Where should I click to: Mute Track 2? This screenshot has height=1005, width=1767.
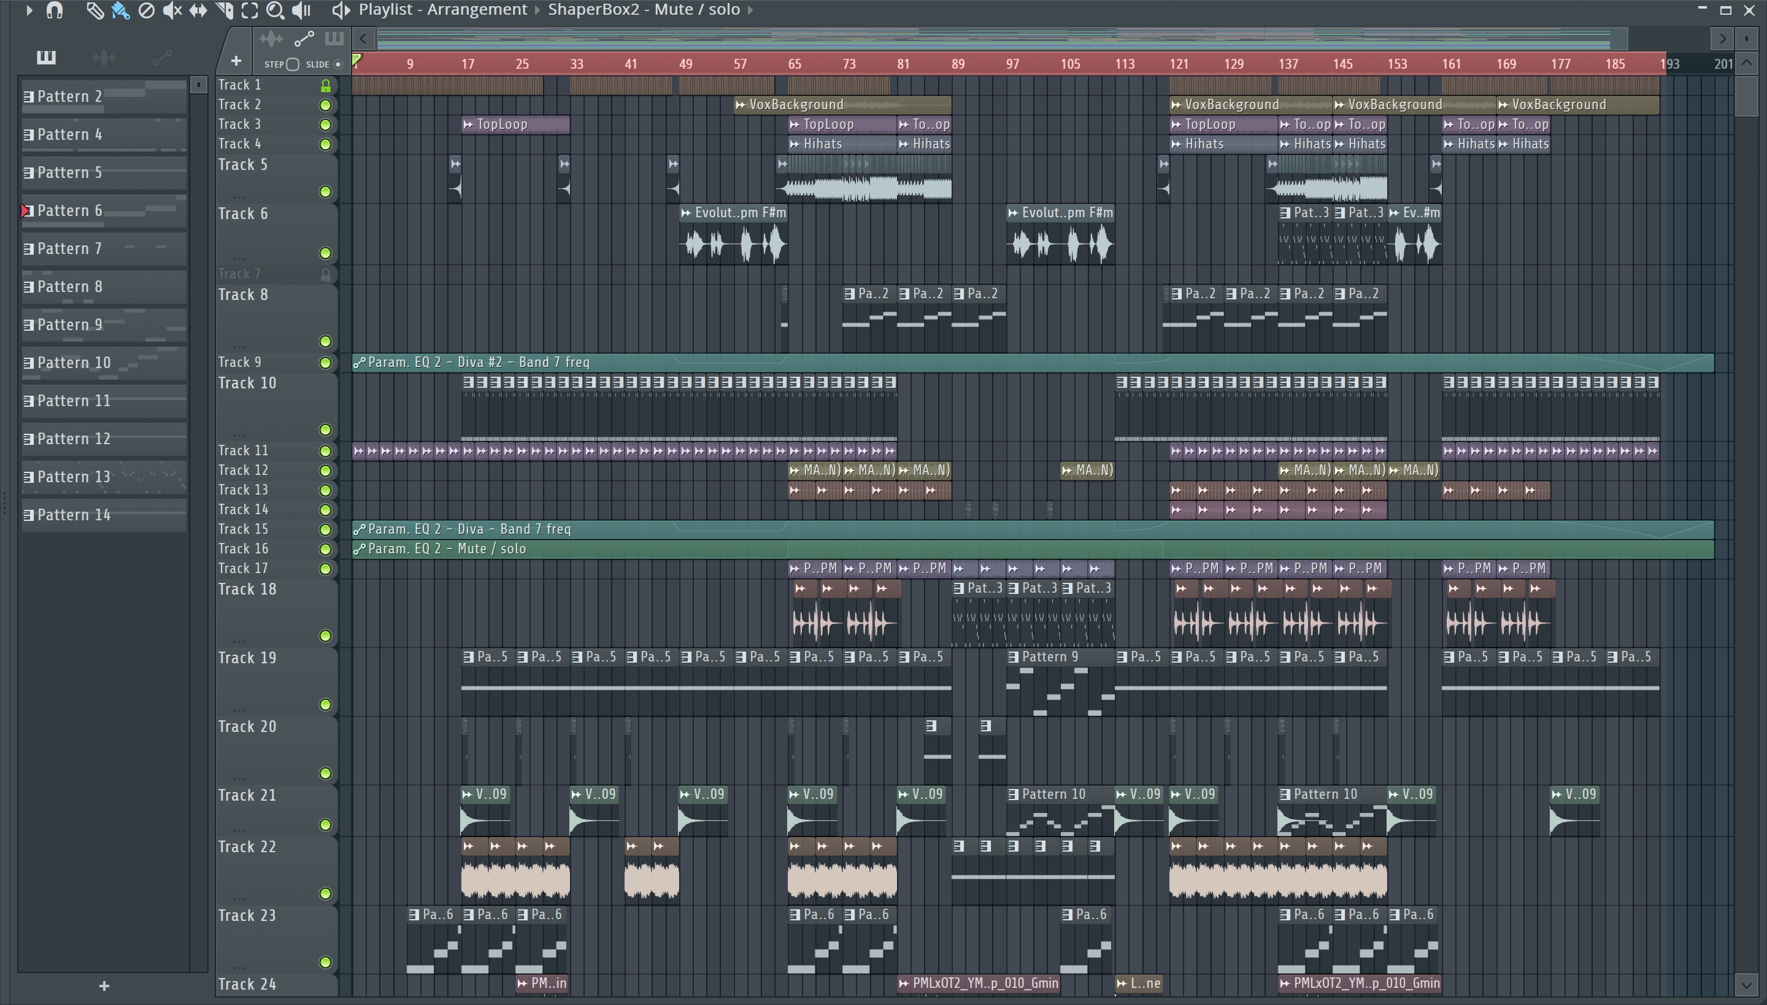tap(325, 105)
